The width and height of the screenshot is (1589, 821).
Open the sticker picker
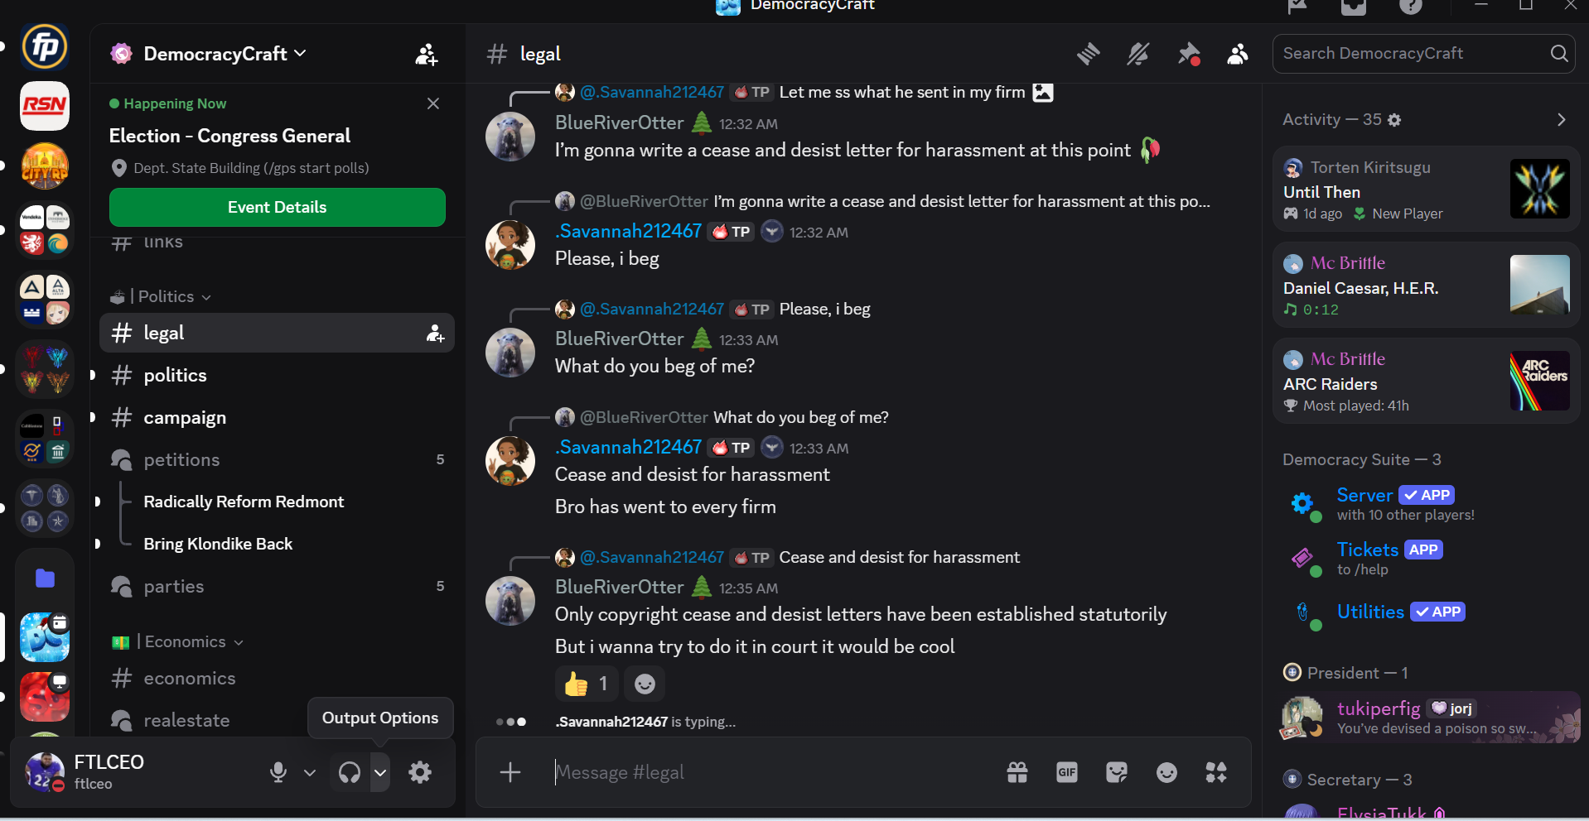coord(1117,772)
